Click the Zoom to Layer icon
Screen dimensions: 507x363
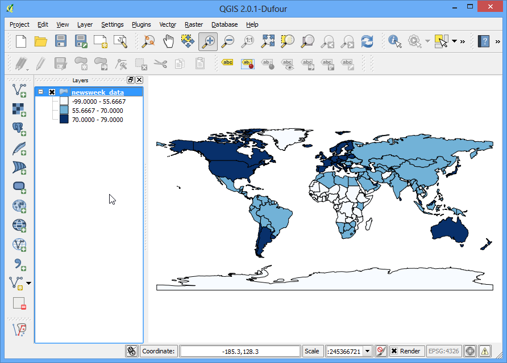click(307, 41)
